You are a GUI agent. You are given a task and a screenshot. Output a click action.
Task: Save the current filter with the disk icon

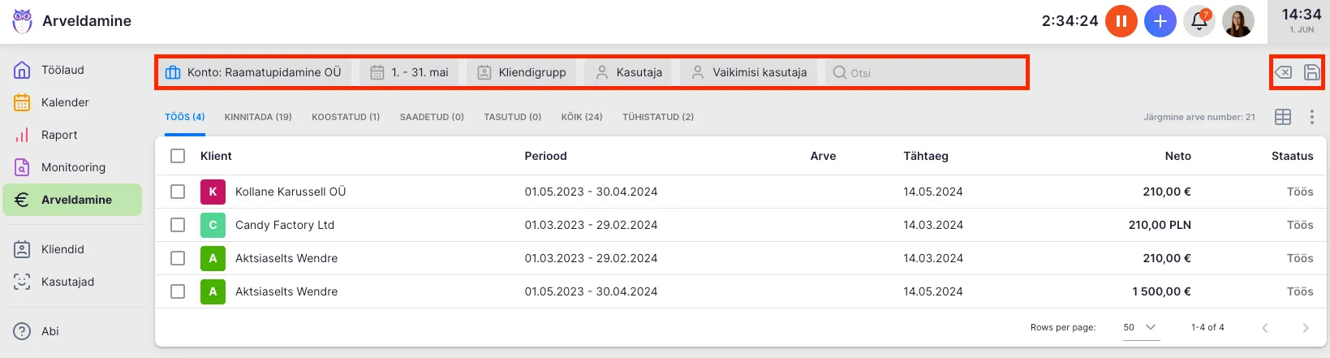click(x=1311, y=72)
